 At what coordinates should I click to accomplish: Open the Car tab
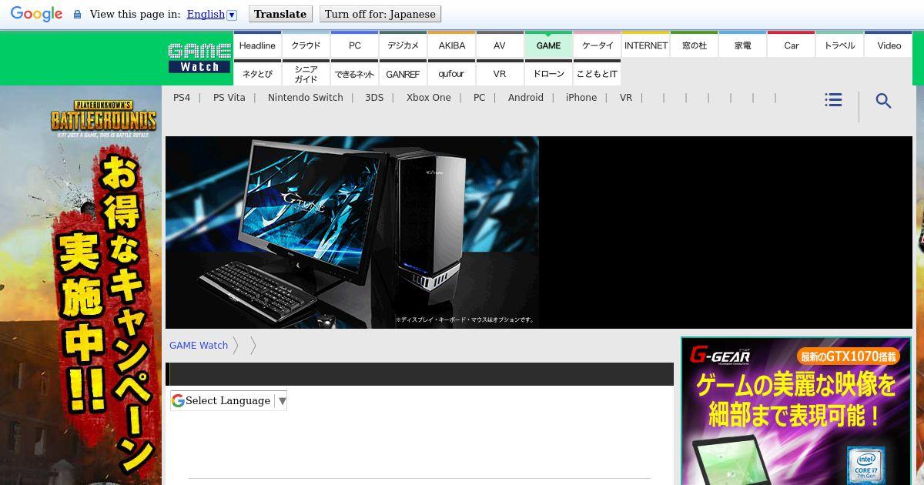[x=791, y=45]
